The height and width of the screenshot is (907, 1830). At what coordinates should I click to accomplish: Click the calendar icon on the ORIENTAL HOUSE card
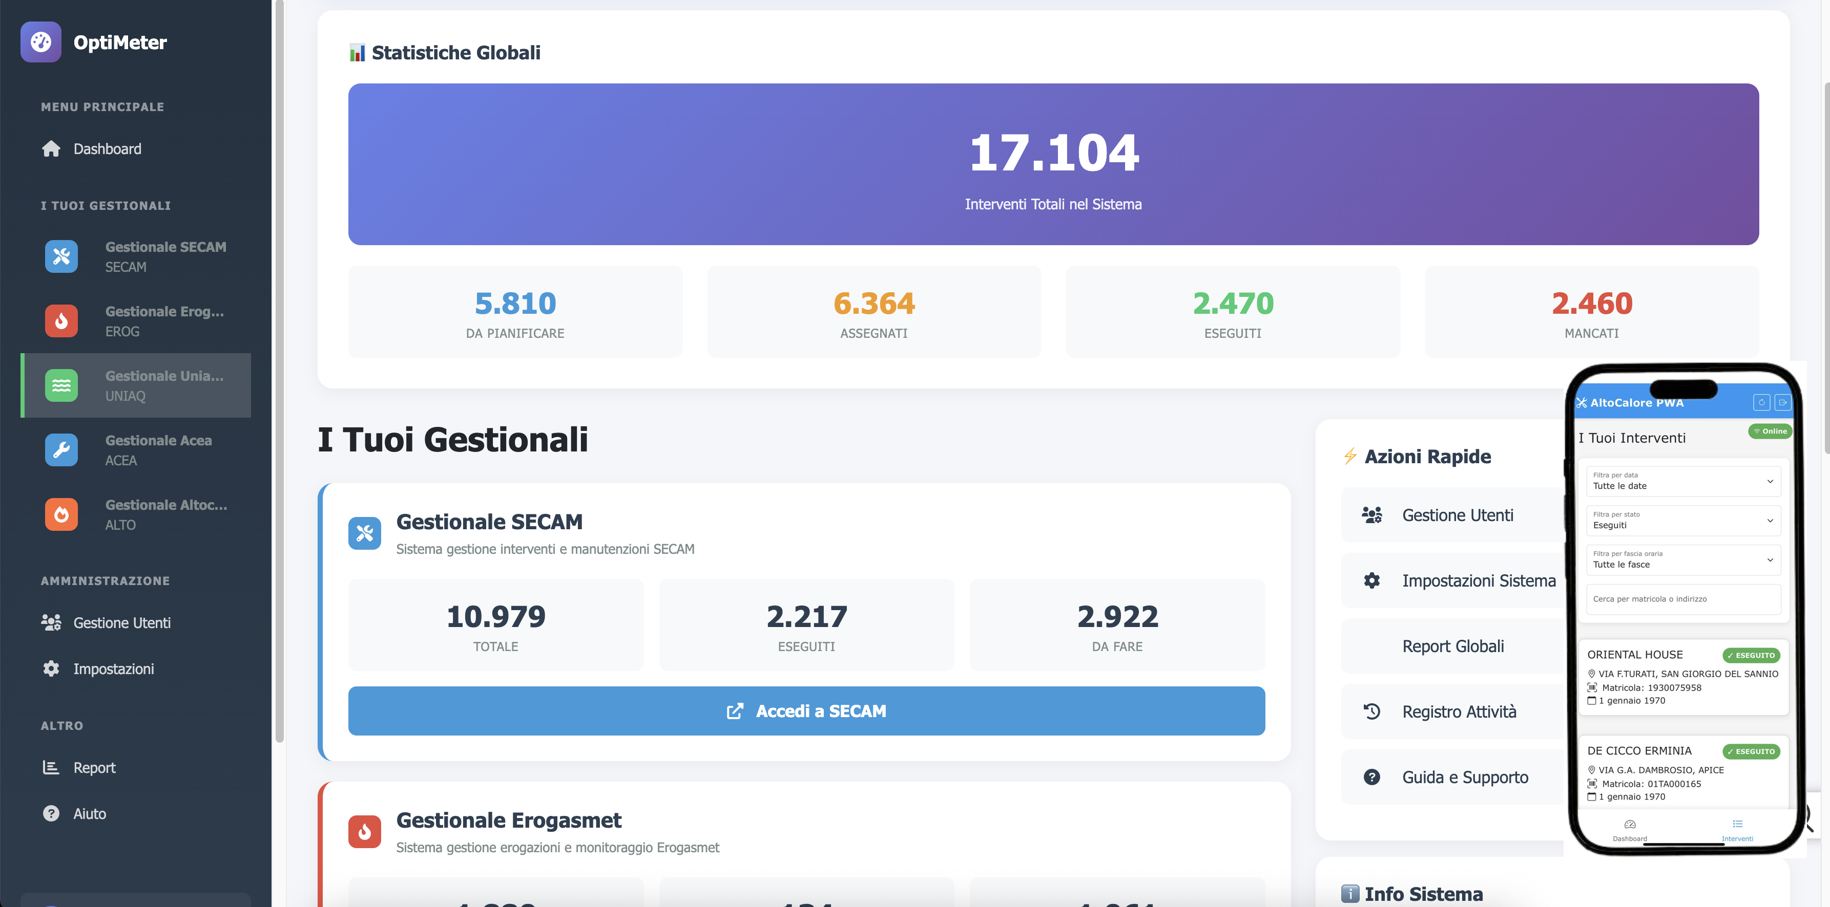pyautogui.click(x=1592, y=701)
